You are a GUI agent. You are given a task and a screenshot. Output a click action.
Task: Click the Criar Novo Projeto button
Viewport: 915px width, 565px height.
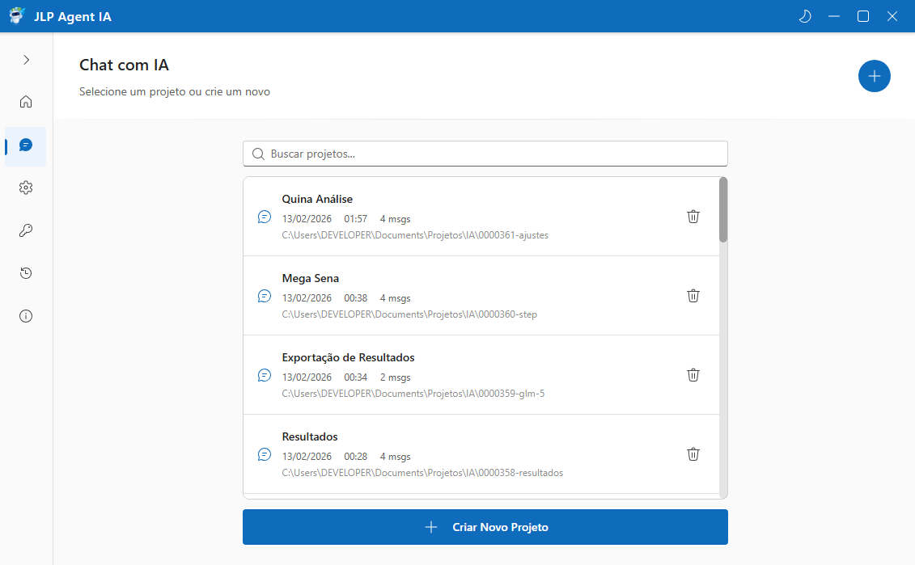point(485,527)
